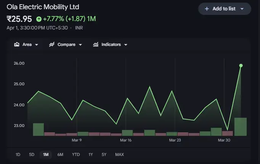
Task: Click the Indicators chart icon
Action: 96,44
